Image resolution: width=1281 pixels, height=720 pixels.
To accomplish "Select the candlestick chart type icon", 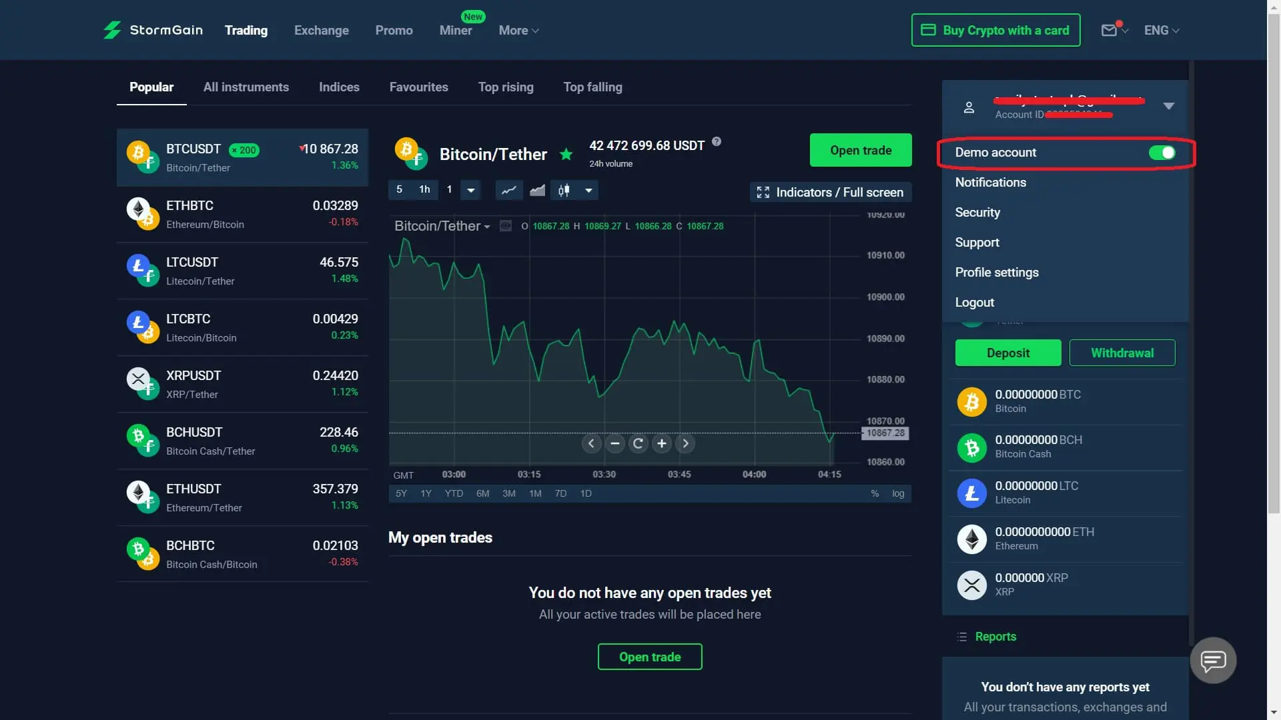I will [564, 190].
